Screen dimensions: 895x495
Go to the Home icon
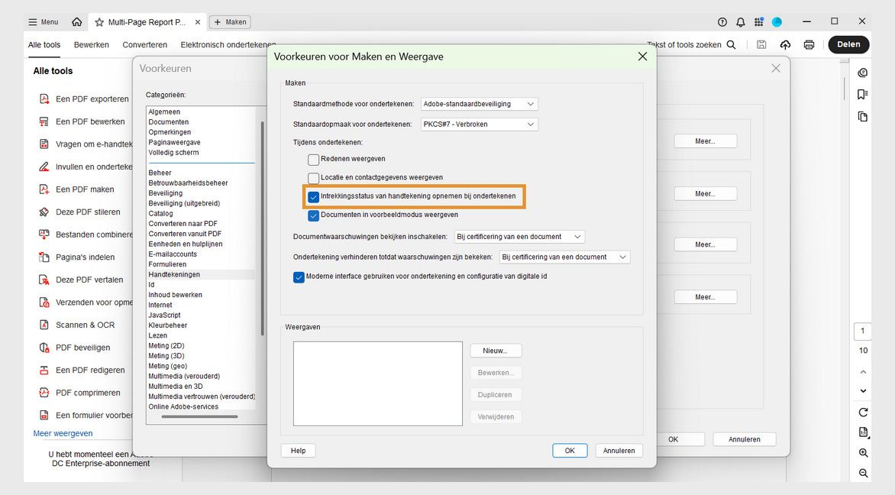pos(76,22)
